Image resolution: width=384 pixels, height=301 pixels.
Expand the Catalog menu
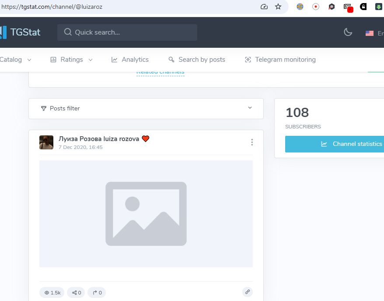(15, 60)
